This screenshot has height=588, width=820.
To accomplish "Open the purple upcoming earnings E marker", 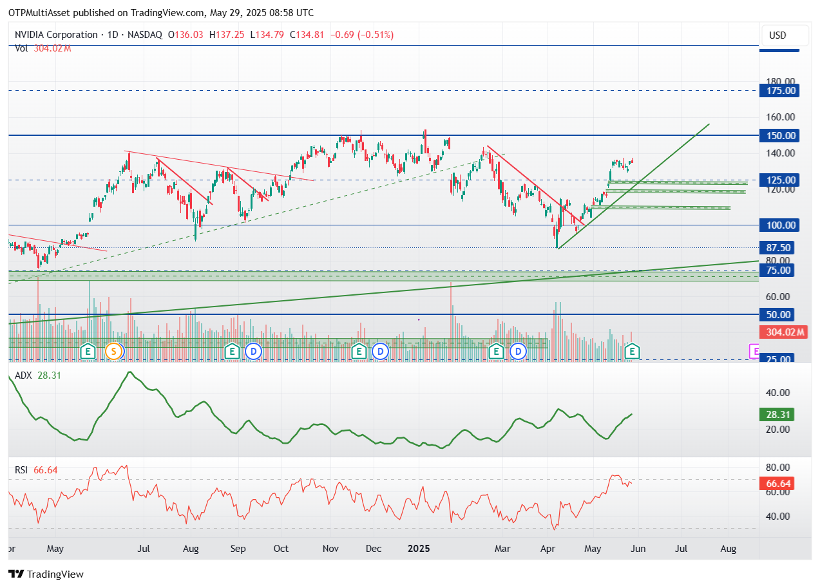I will (x=754, y=351).
